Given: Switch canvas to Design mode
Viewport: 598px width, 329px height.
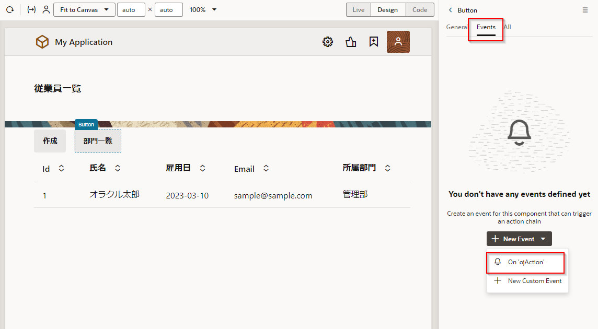Looking at the screenshot, I should (388, 10).
